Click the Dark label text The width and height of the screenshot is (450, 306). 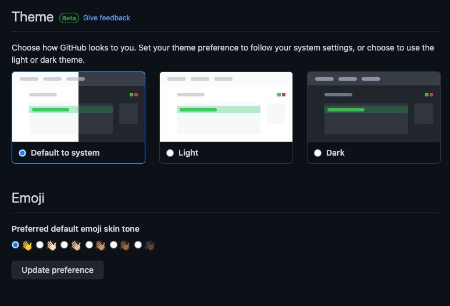coord(335,153)
